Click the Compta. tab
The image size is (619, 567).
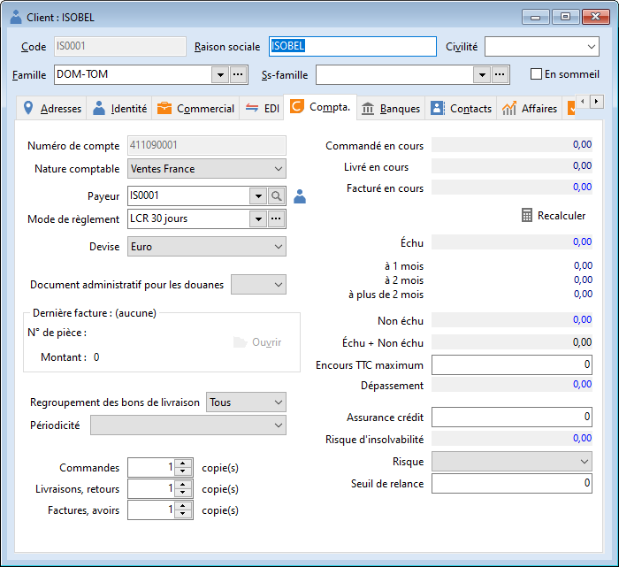[x=320, y=107]
